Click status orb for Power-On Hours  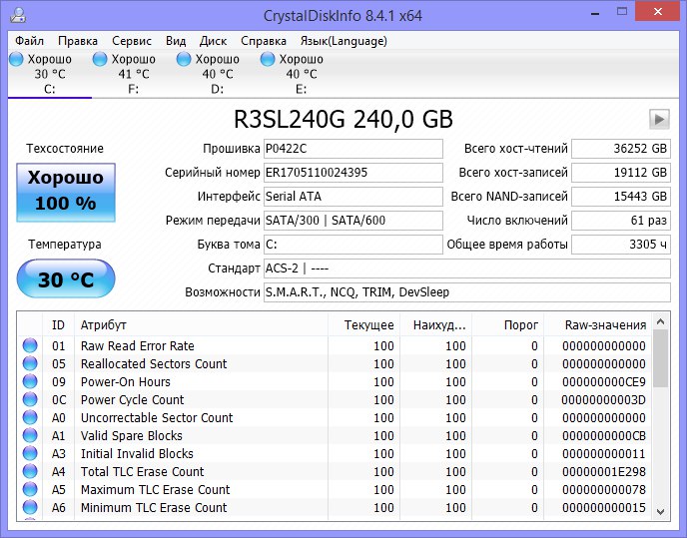tap(30, 381)
